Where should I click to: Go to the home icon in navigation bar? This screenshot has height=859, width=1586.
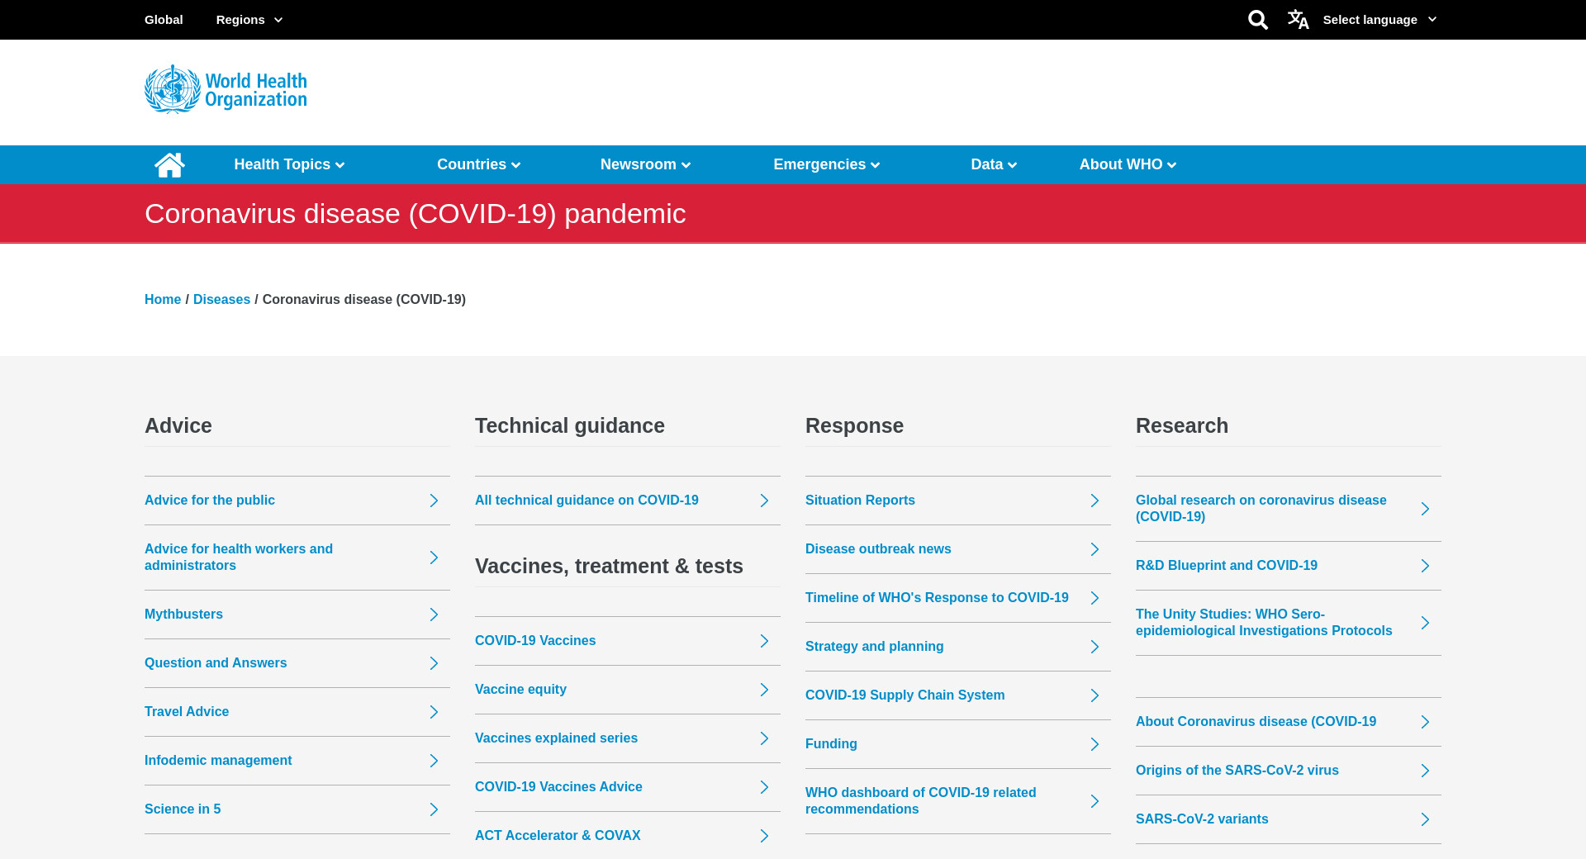(x=169, y=165)
